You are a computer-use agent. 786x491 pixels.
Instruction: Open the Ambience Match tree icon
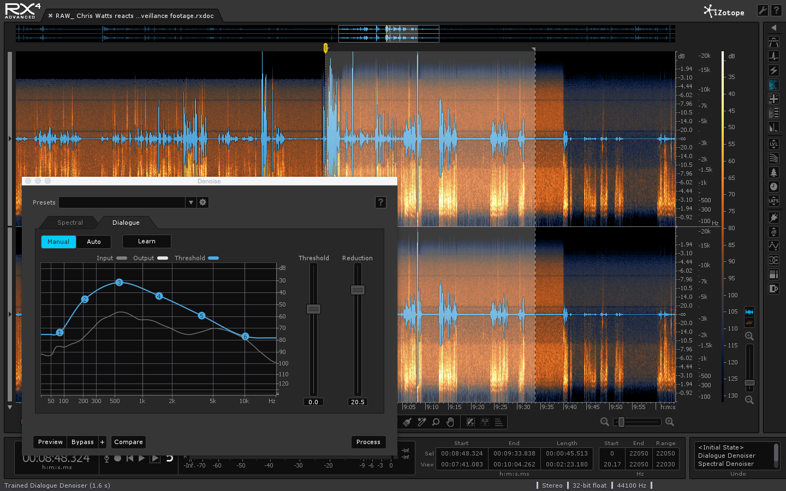[x=773, y=172]
